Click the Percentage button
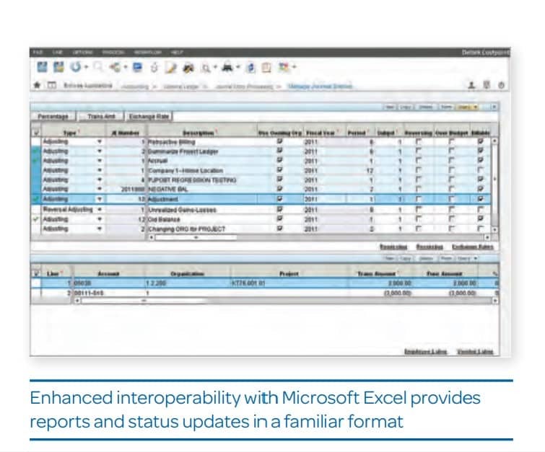Screen dimensions: 545x452 (x=53, y=116)
